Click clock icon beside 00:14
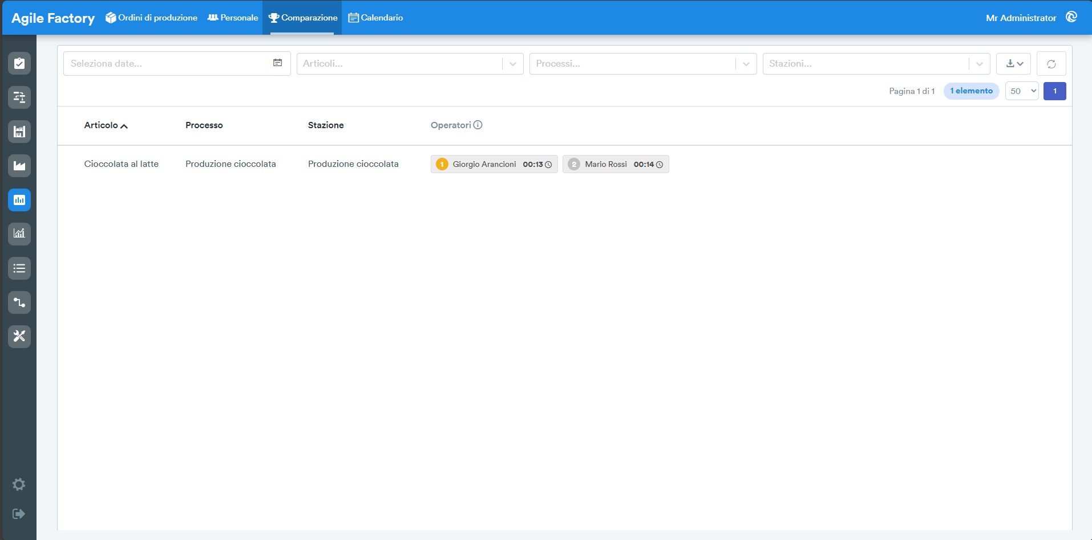The height and width of the screenshot is (540, 1092). click(660, 165)
